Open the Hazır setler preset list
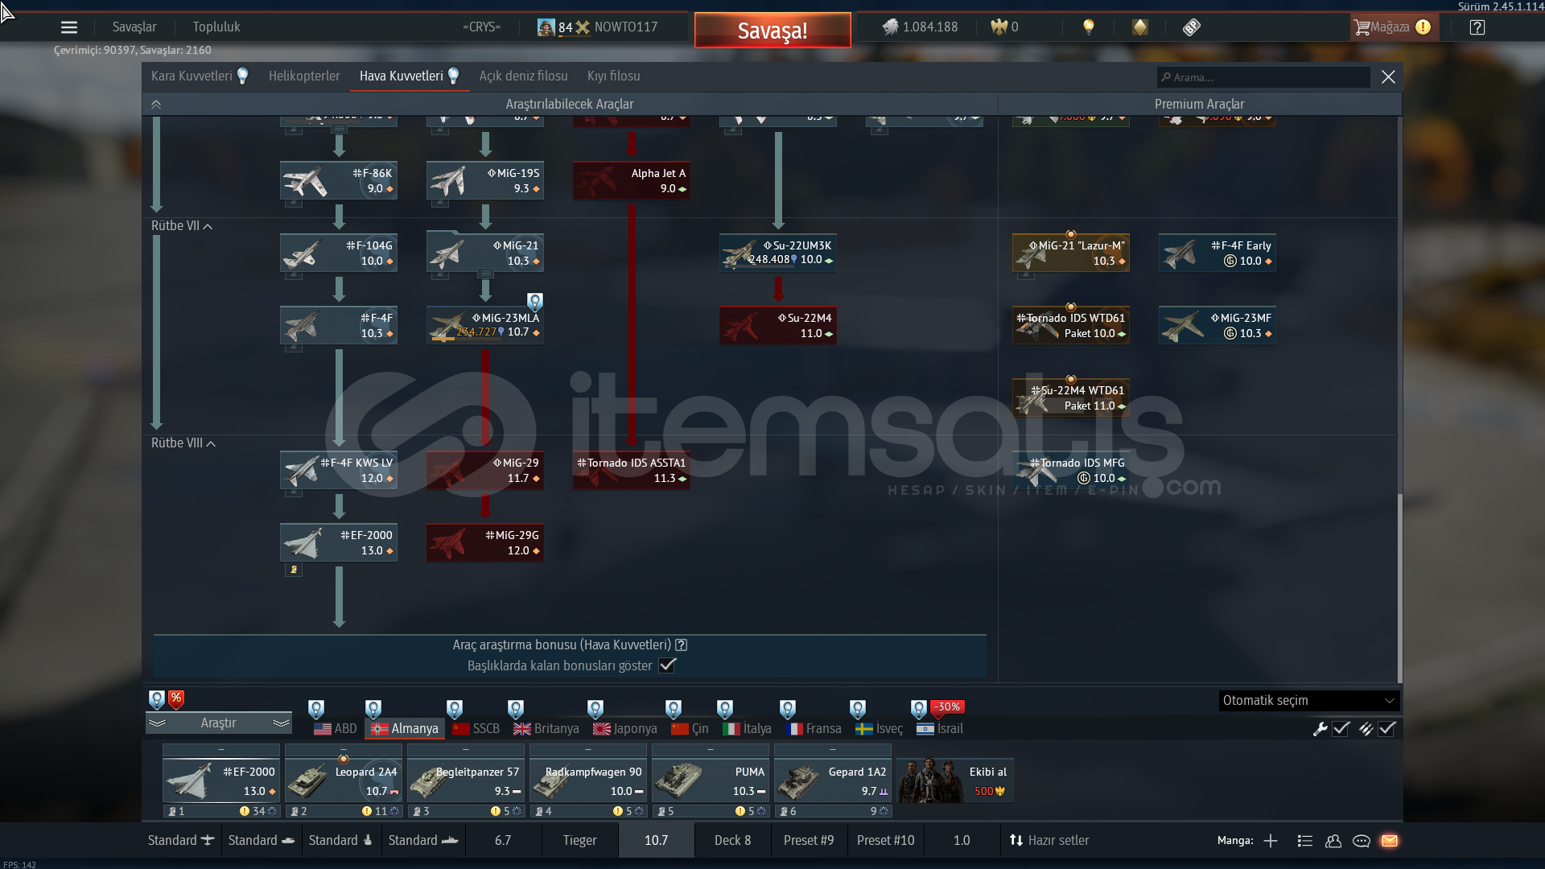Image resolution: width=1545 pixels, height=869 pixels. 1049,840
